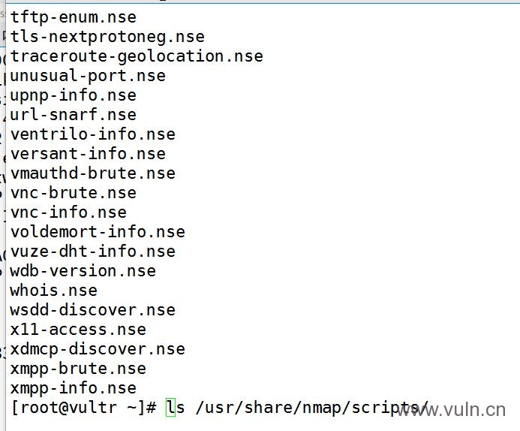Select xdmcp-discover.nse line

click(98, 350)
